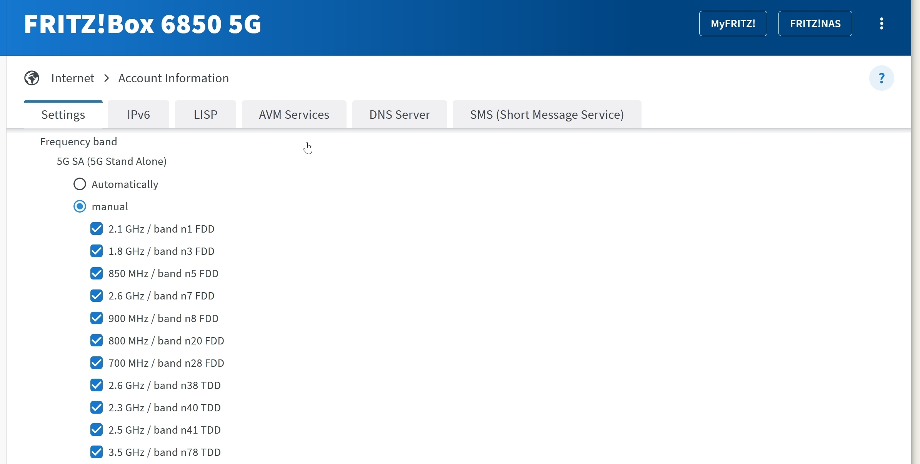Viewport: 920px width, 464px height.
Task: Click the FRITZ!Box 6850 5G title
Action: click(x=143, y=24)
